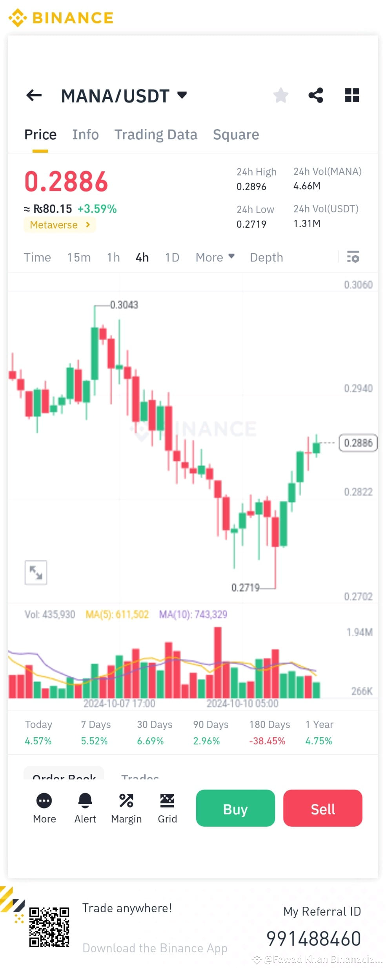Expand the More timeframes dropdown
Viewport: 386px width, 968px height.
(x=215, y=258)
